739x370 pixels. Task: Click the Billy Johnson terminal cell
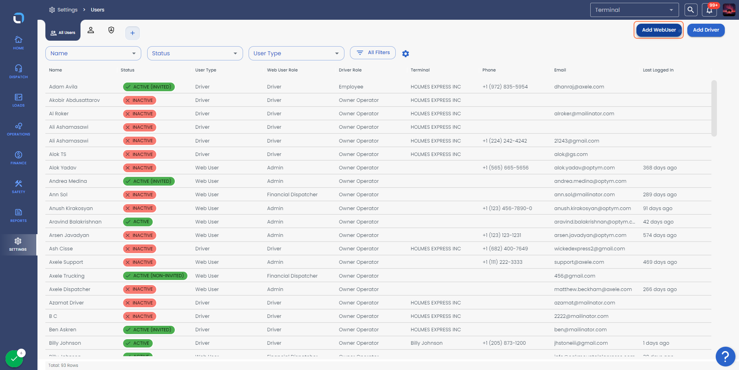click(x=427, y=343)
